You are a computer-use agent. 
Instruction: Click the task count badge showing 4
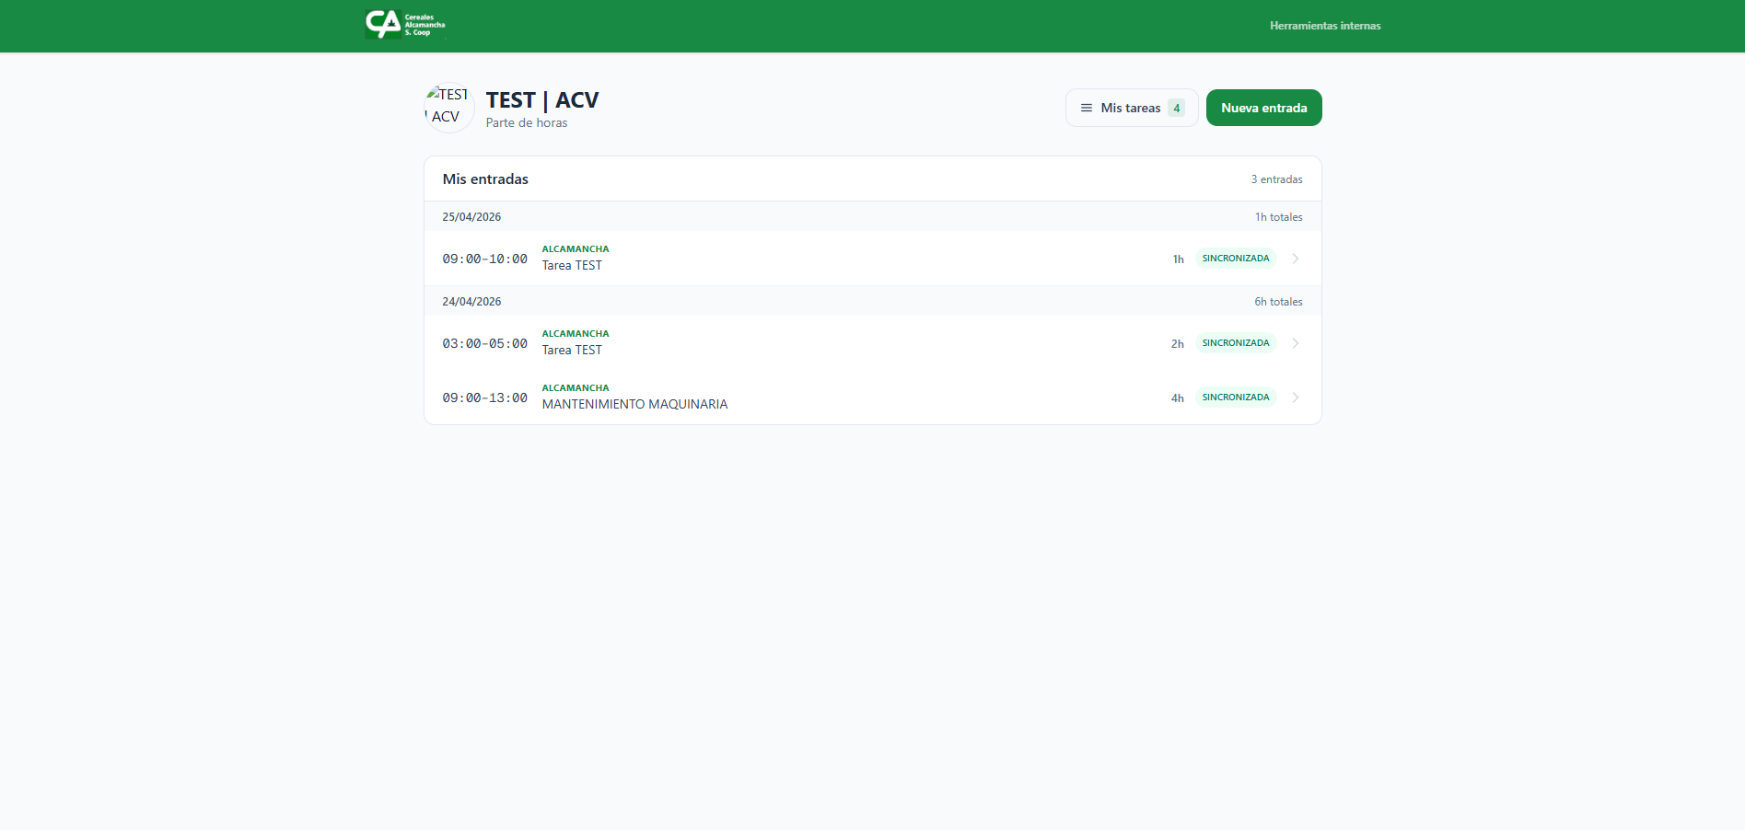click(x=1176, y=108)
